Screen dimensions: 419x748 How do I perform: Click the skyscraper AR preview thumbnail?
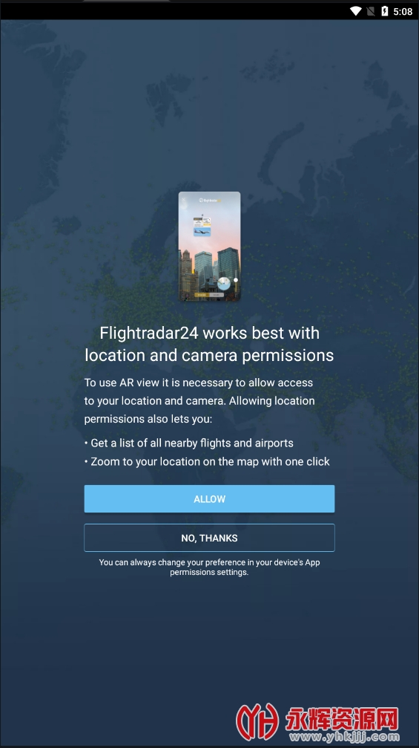click(209, 246)
